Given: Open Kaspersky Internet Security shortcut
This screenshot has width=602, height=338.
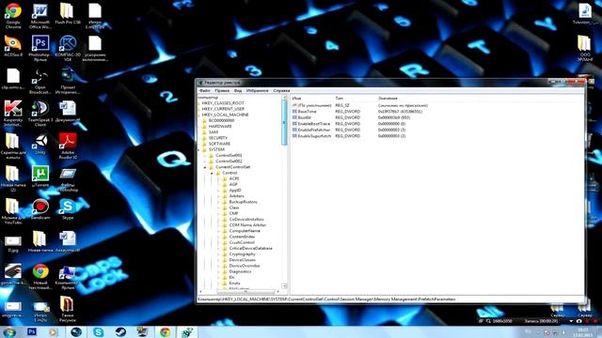Looking at the screenshot, I should 13,114.
